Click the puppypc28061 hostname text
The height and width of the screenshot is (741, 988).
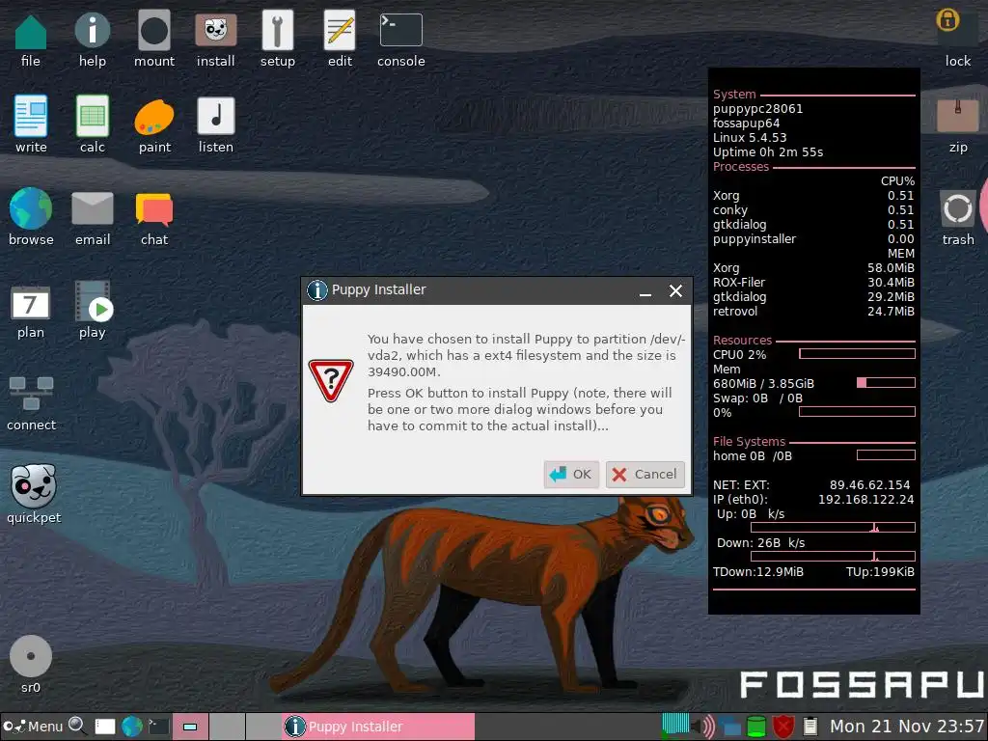click(758, 108)
